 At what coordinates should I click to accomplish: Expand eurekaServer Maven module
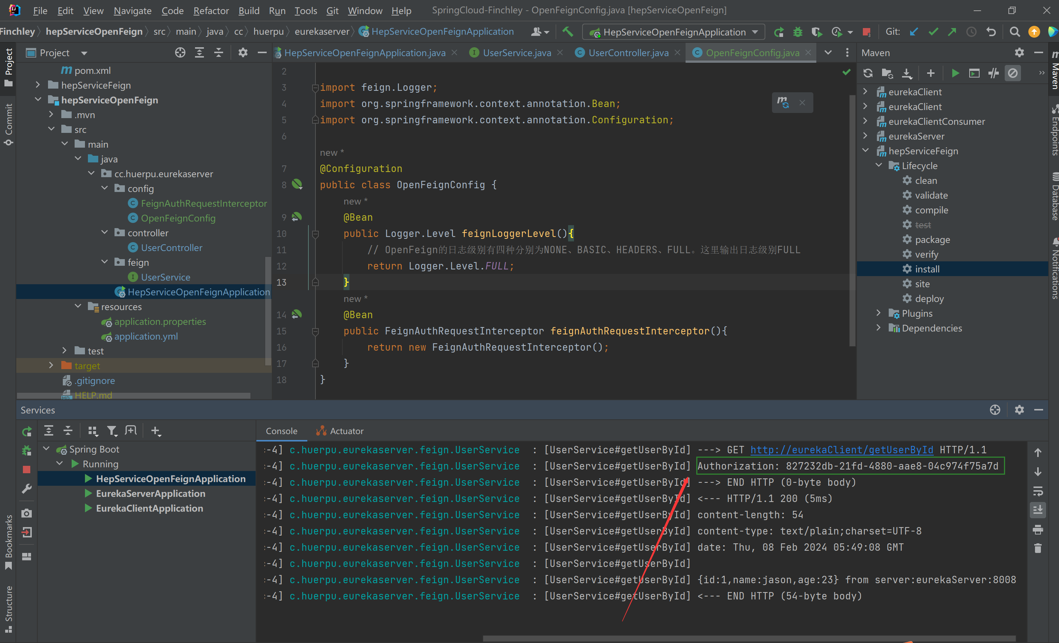point(865,136)
